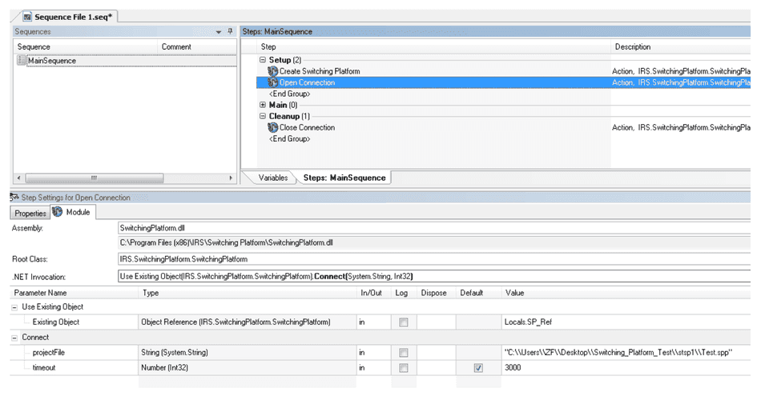The height and width of the screenshot is (396, 761).
Task: Click End Group under Cleanup
Action: (x=289, y=138)
